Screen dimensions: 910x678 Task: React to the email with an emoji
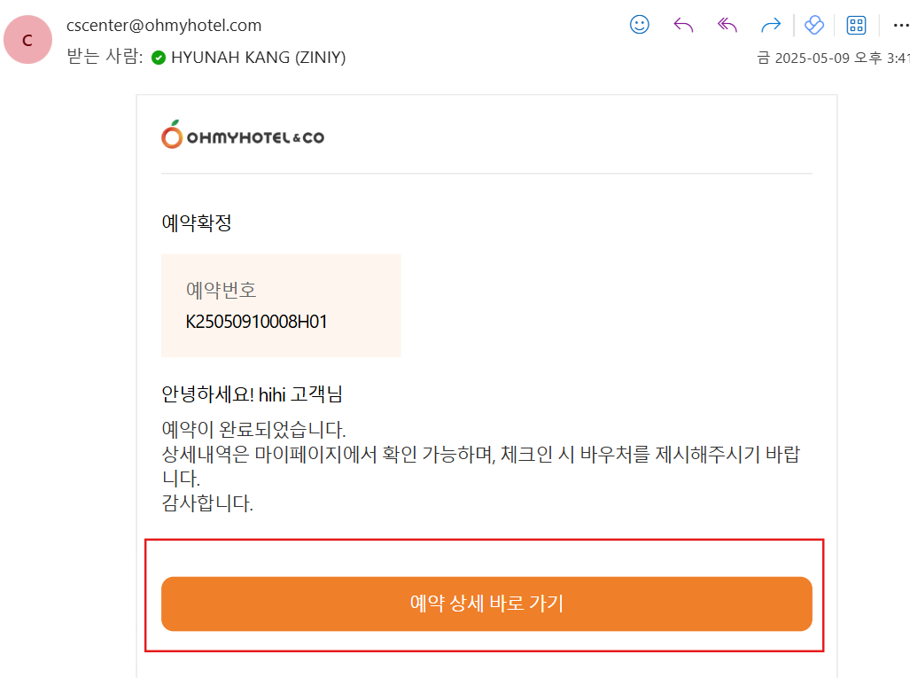tap(639, 25)
